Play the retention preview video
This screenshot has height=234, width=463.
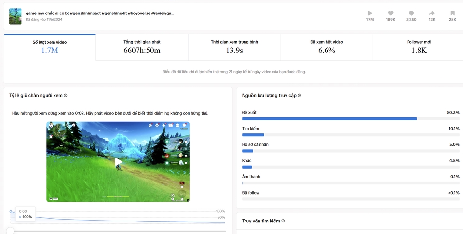[118, 162]
